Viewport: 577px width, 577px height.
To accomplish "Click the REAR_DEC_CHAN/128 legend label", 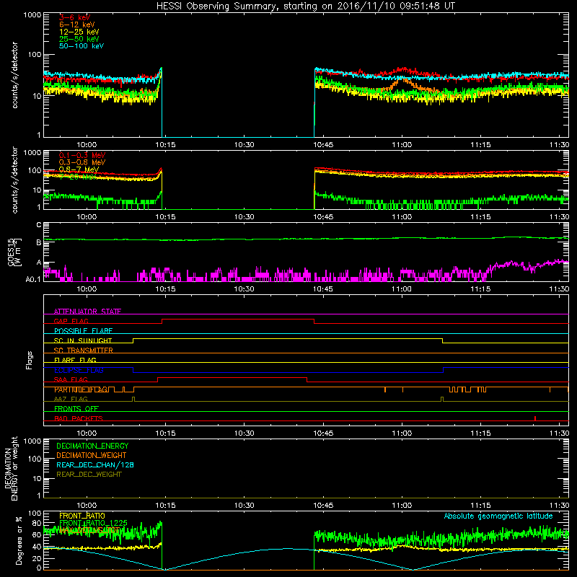I will [x=95, y=464].
